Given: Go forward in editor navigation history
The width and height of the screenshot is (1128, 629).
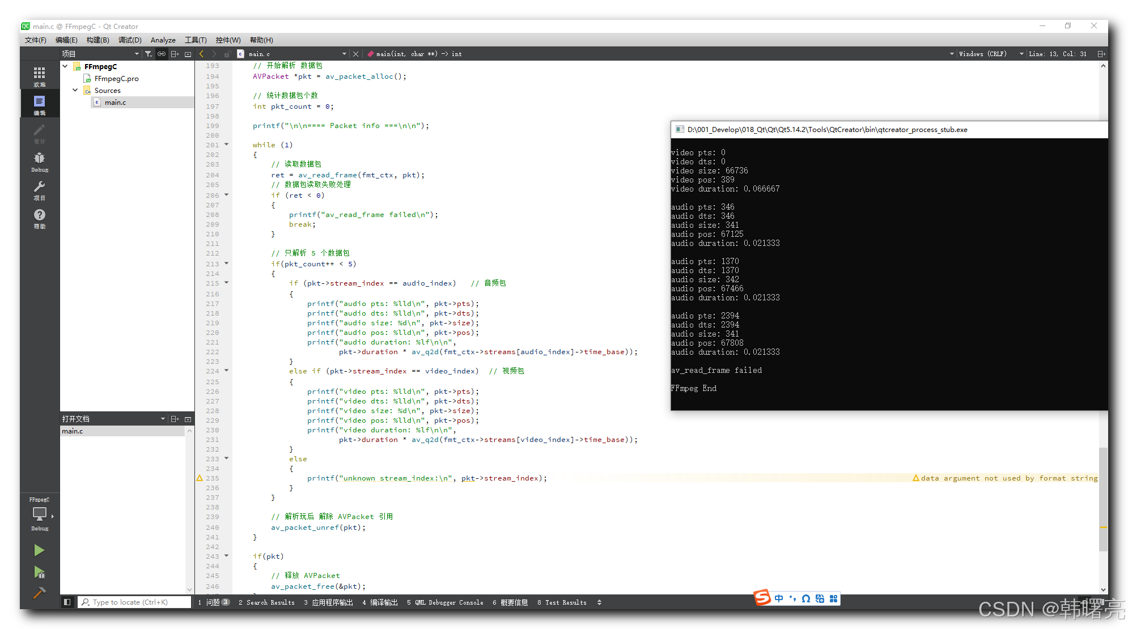Looking at the screenshot, I should [x=214, y=54].
